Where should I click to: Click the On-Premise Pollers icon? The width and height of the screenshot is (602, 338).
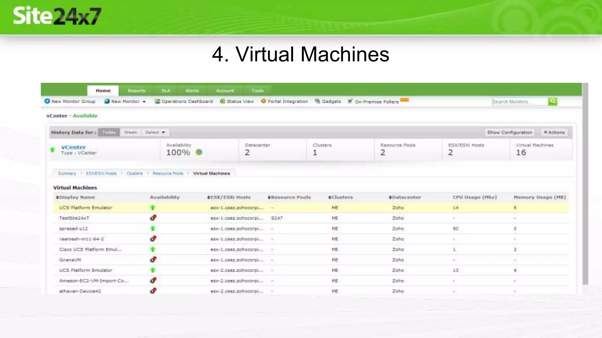coord(350,101)
